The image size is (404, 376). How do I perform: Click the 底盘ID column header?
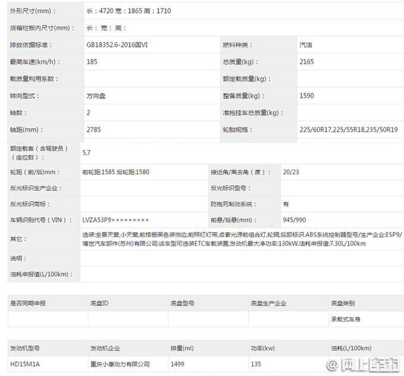(x=99, y=303)
